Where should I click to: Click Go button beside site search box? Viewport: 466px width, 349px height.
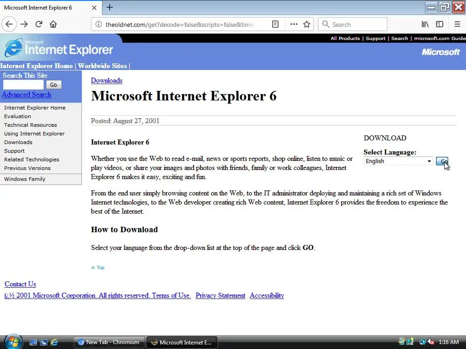point(54,85)
